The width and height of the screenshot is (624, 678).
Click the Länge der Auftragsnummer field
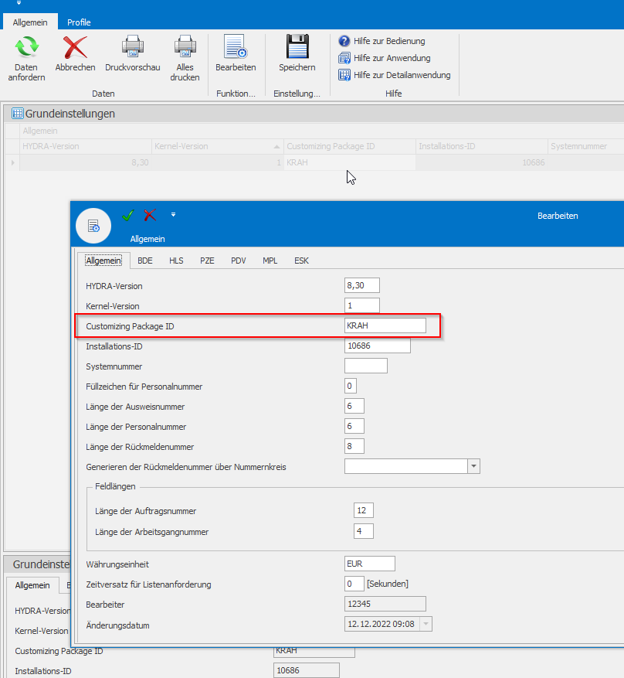tap(363, 510)
